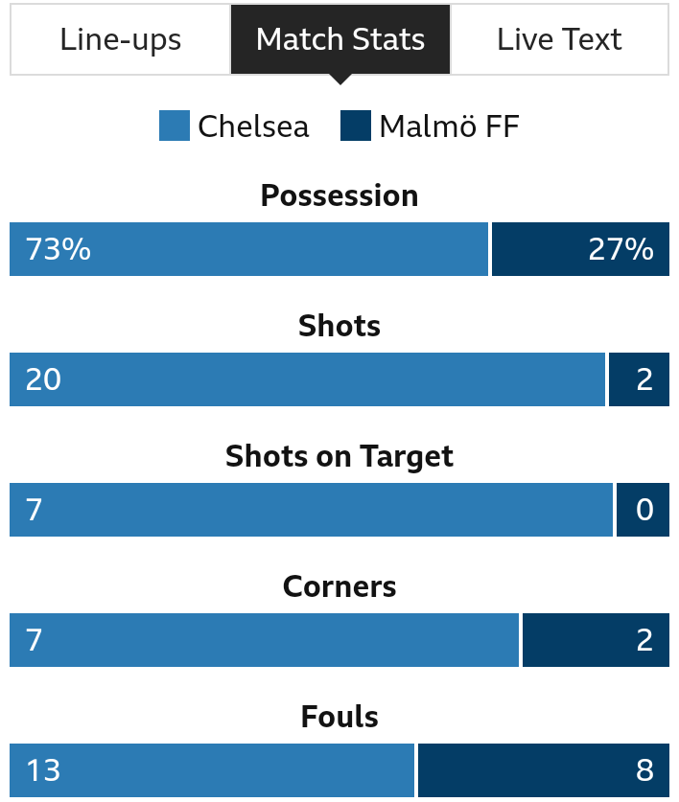Click Malmö's 8 fouls bar
Screen dimensions: 679x802
[x=544, y=770]
